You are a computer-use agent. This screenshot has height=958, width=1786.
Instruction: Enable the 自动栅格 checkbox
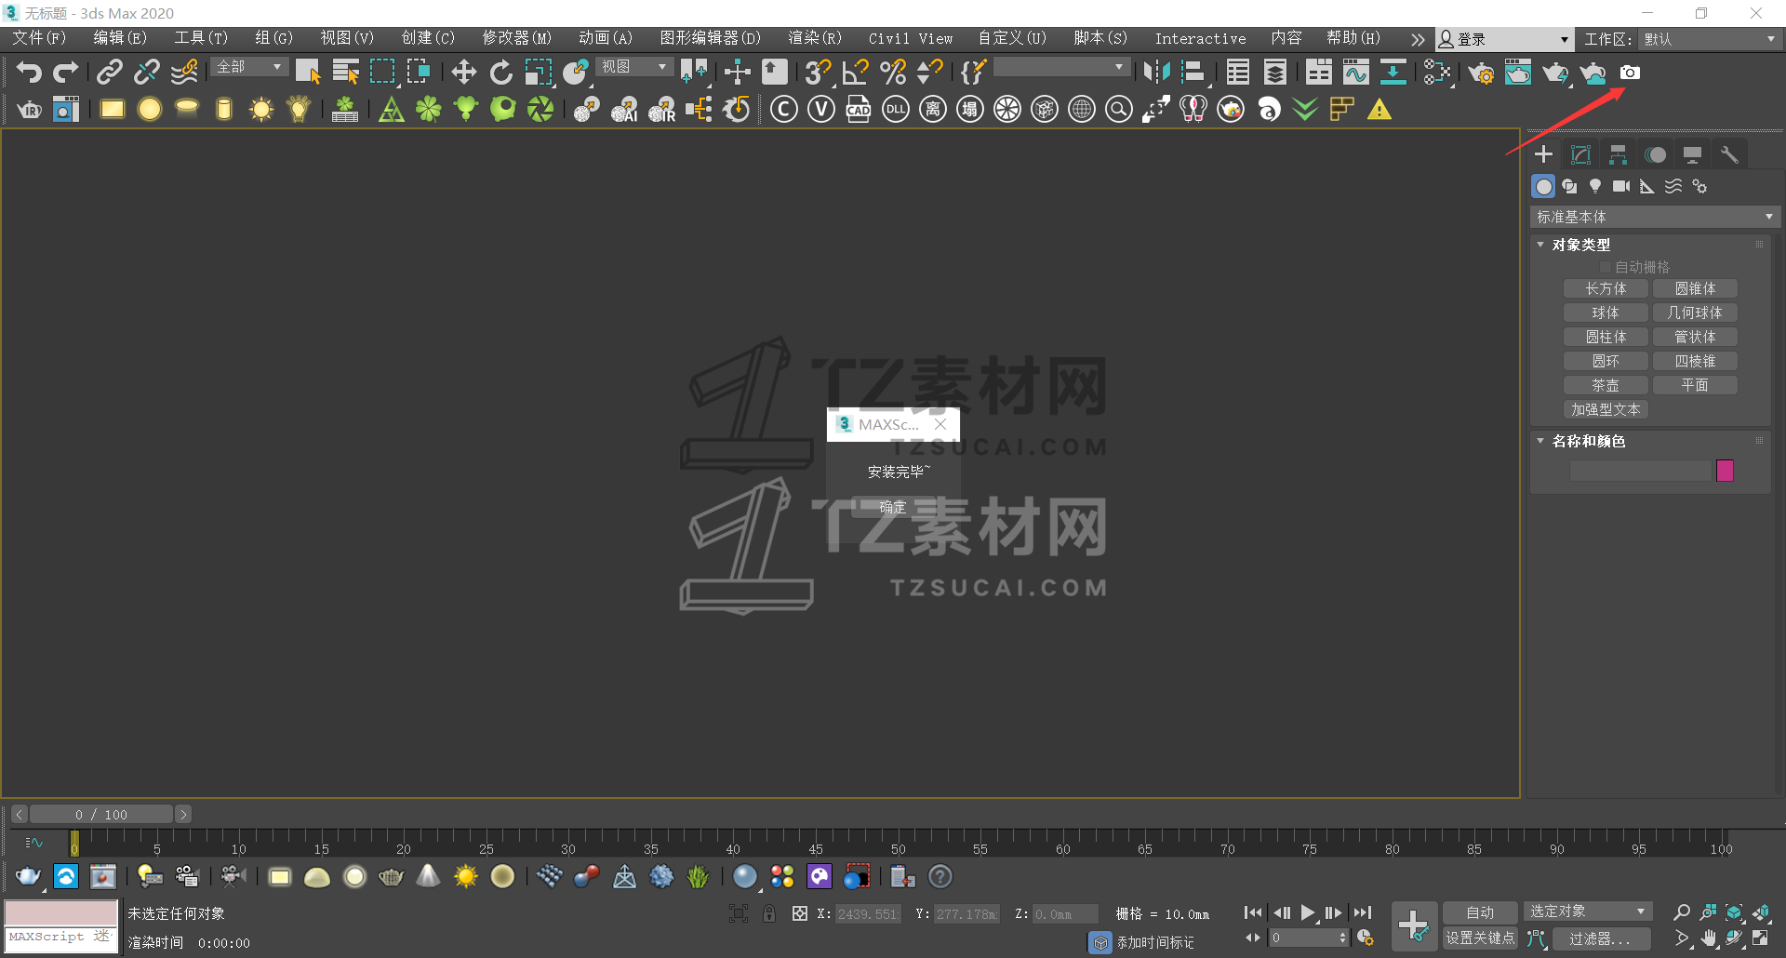coord(1605,267)
